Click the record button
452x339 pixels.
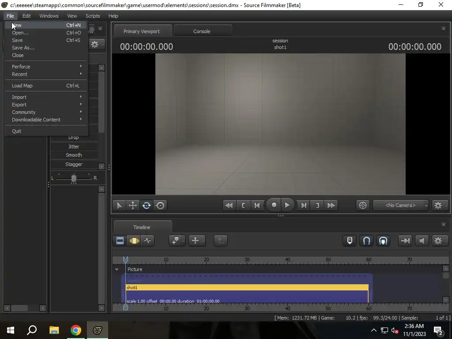(x=274, y=205)
